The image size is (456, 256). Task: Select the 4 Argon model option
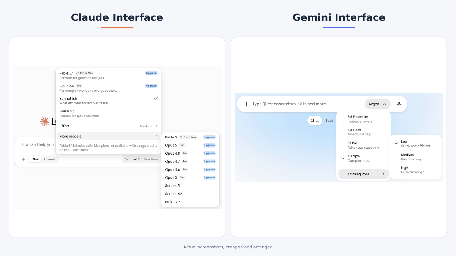363,158
